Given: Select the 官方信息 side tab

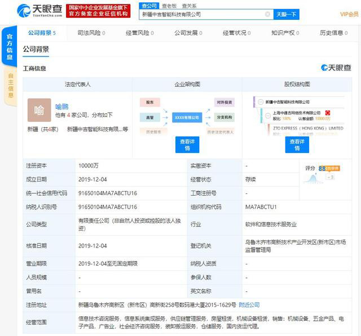Looking at the screenshot, I should 10,46.
